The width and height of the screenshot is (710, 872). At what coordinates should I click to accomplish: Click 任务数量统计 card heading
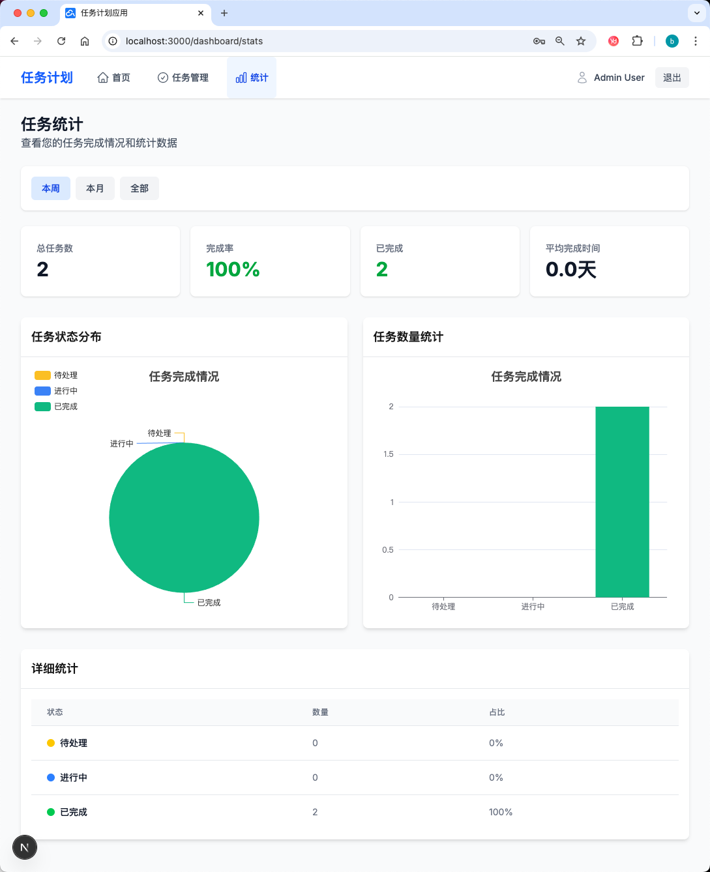[408, 337]
